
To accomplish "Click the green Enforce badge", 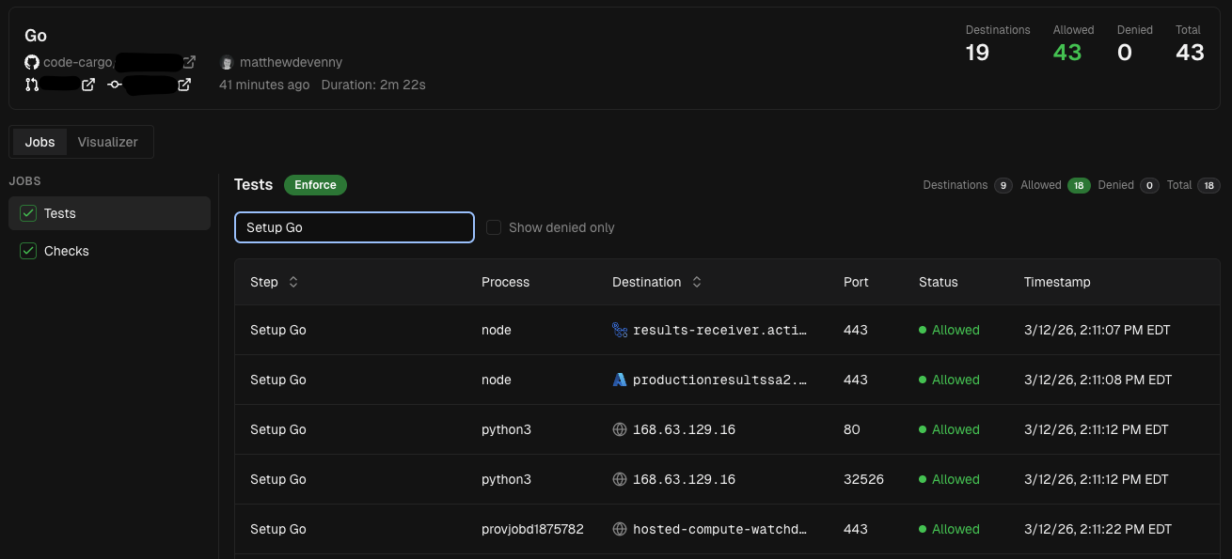I will 315,185.
